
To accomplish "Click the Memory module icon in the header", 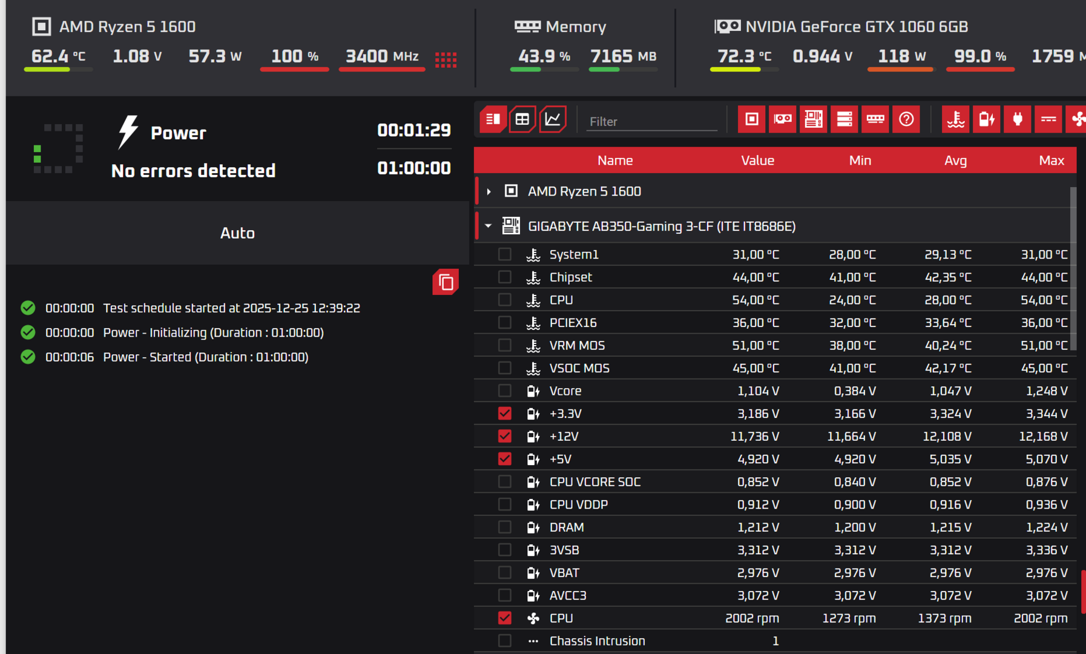I will [527, 26].
